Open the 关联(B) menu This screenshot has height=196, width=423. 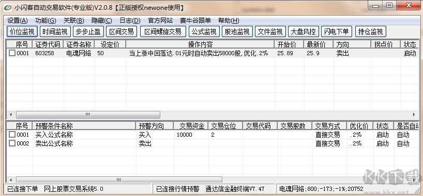click(x=73, y=21)
